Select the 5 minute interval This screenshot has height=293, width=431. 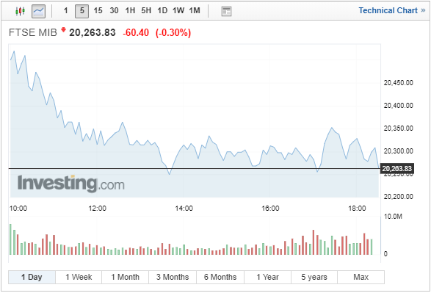82,11
